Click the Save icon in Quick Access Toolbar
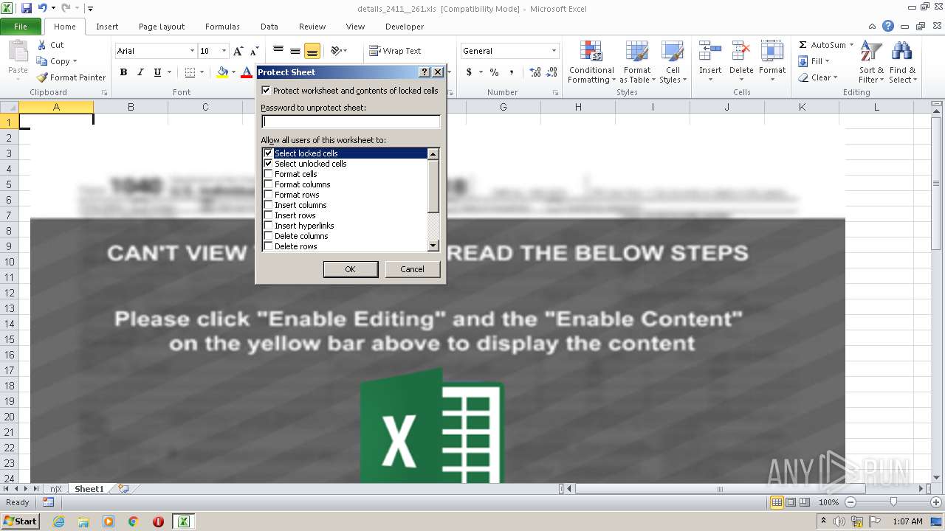This screenshot has height=531, width=945. (x=27, y=8)
